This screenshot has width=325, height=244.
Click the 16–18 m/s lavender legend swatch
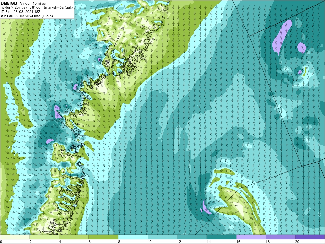coord(251,237)
